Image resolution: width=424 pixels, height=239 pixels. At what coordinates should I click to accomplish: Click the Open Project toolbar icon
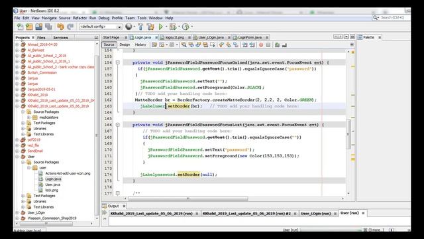pos(38,27)
